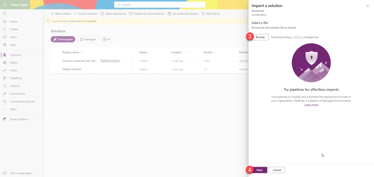Click Next in Import a solution panel
The image size is (374, 177).
[260, 170]
